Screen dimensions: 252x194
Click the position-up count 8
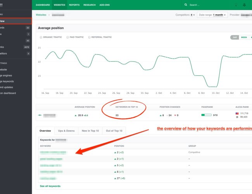click(163, 115)
